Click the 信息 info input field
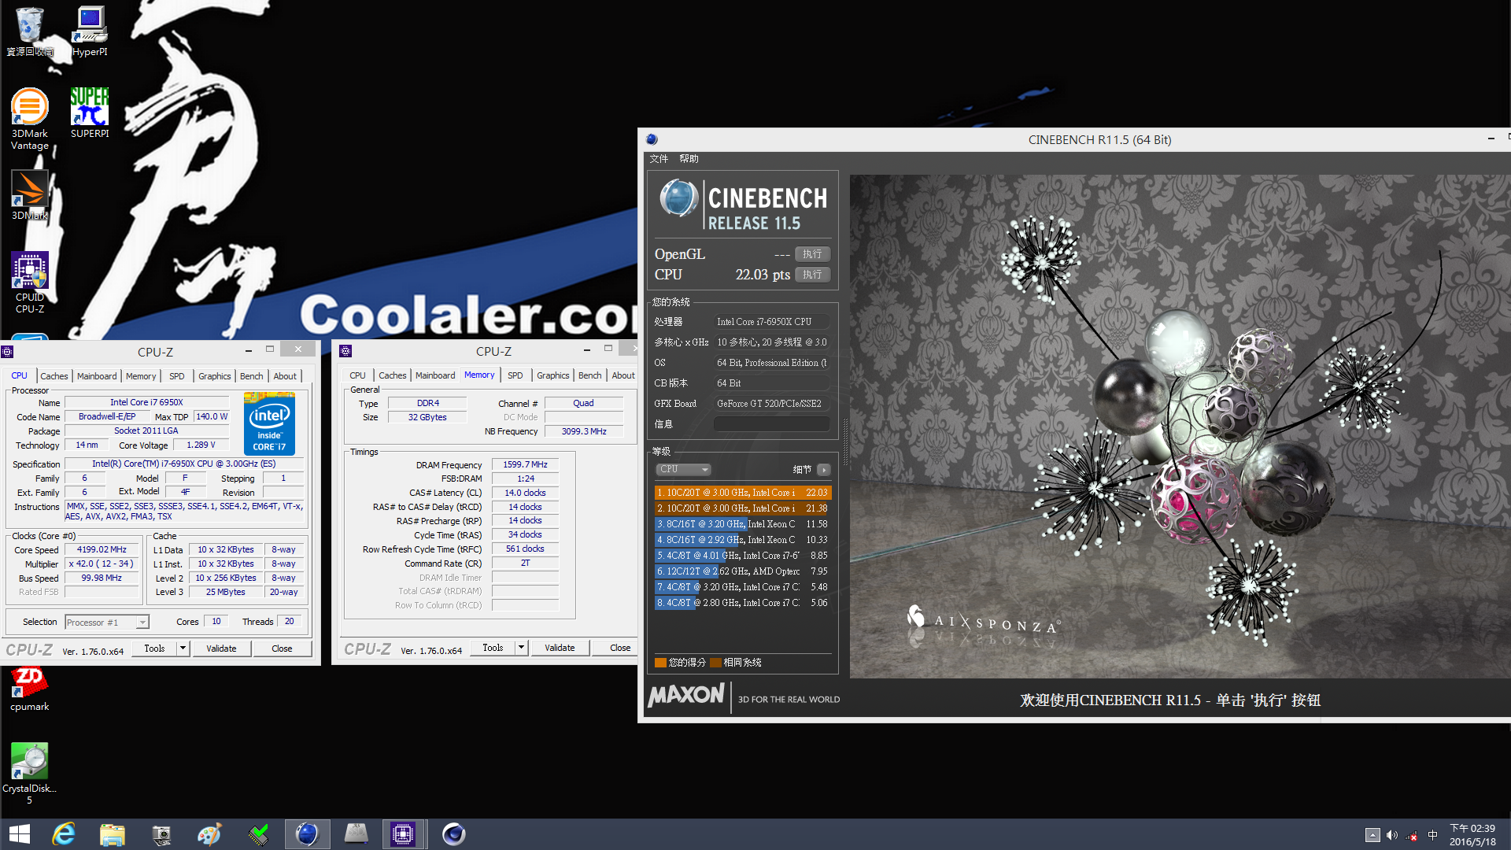The width and height of the screenshot is (1511, 850). [771, 424]
